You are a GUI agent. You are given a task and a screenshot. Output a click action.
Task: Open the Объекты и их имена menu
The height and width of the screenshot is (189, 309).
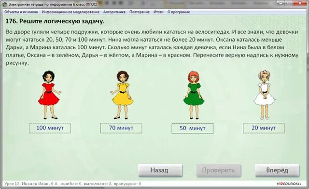coord(21,12)
